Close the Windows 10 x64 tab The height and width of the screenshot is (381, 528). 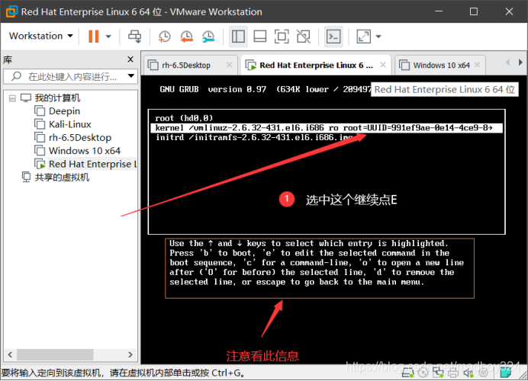477,65
